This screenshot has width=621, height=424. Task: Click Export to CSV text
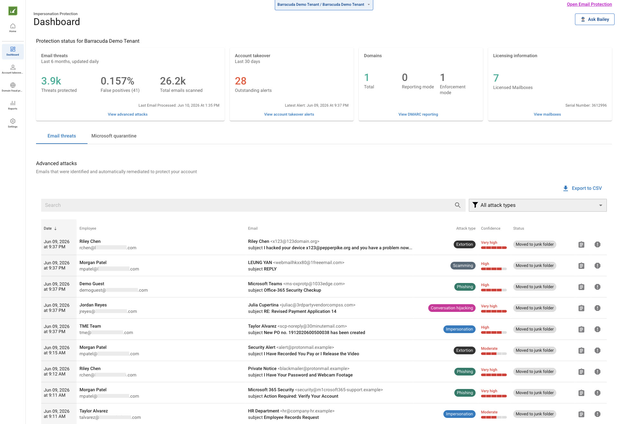point(587,188)
